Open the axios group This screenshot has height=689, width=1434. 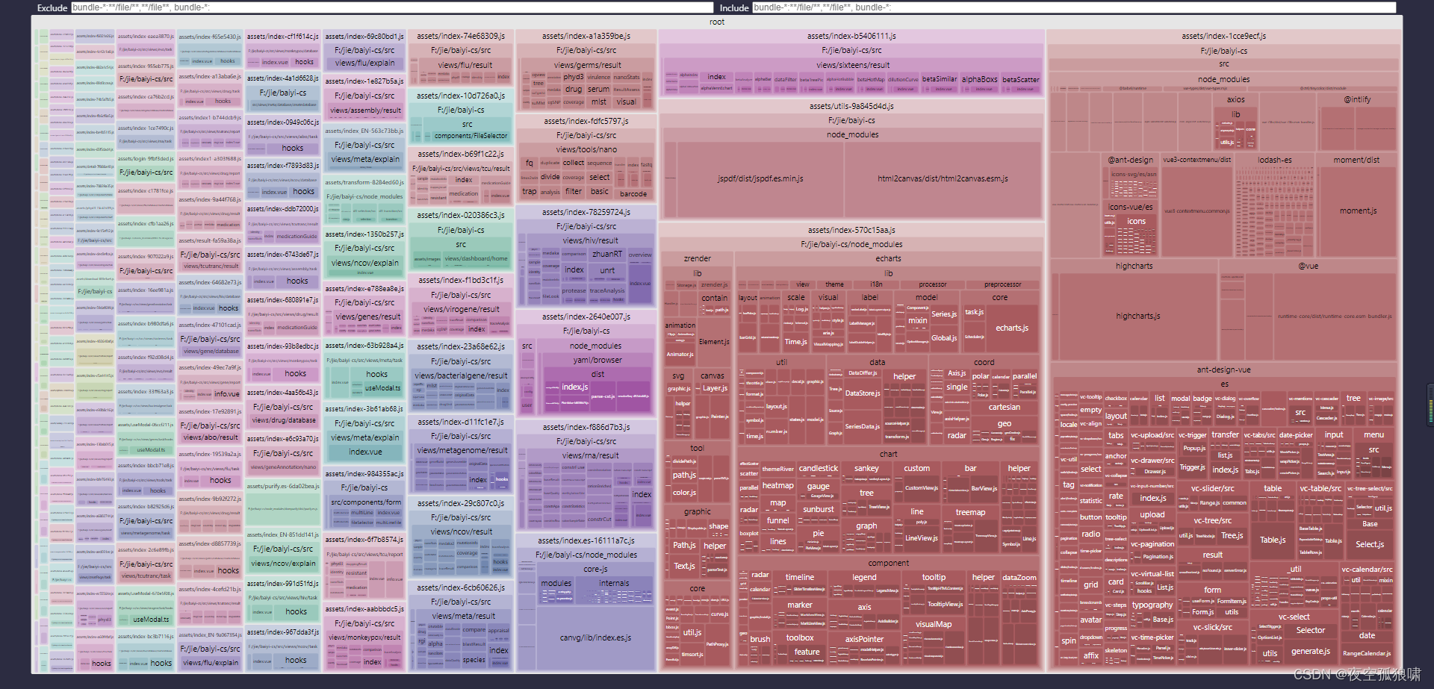point(1236,99)
